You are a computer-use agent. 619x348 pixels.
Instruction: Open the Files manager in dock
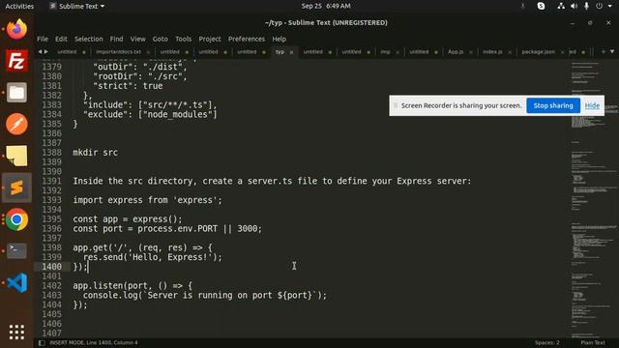pyautogui.click(x=16, y=93)
